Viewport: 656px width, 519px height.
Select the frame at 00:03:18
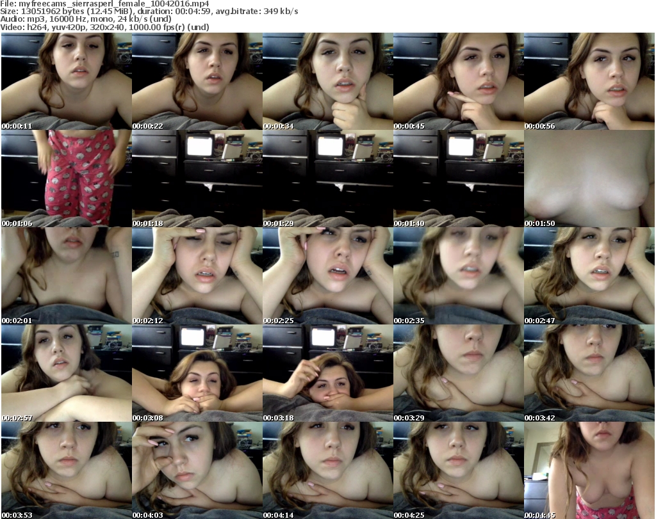point(327,373)
